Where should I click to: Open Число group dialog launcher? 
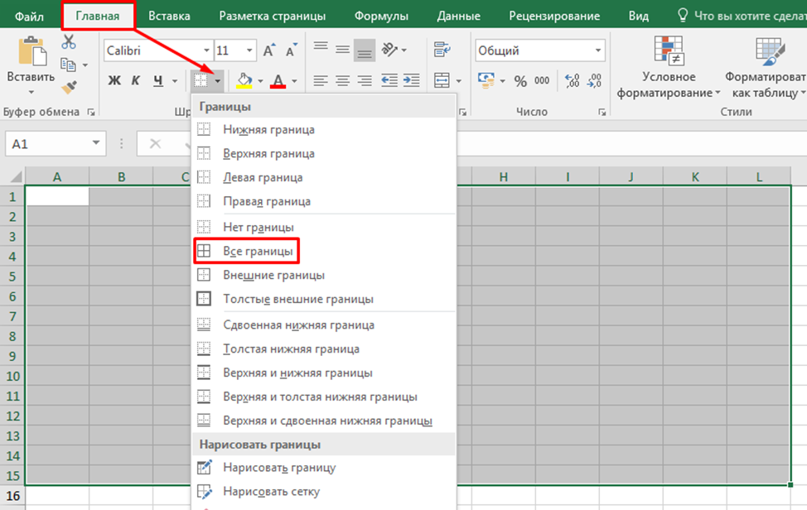coord(602,112)
